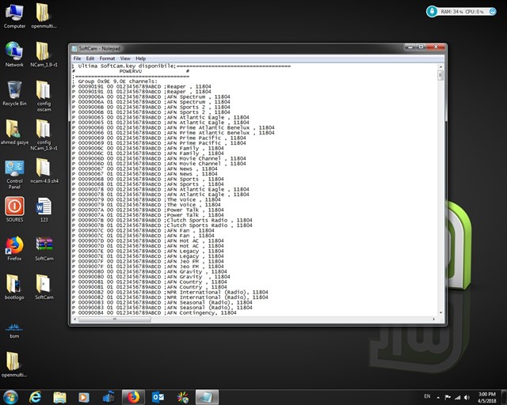Open the SoftCam WinRAR archive icon
The height and width of the screenshot is (405, 507).
point(44,248)
